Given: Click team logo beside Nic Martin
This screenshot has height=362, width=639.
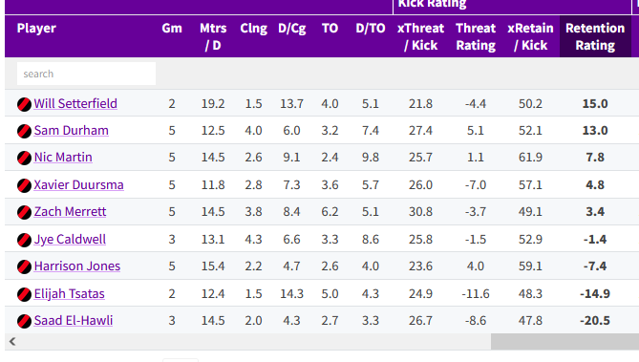Looking at the screenshot, I should tap(24, 159).
